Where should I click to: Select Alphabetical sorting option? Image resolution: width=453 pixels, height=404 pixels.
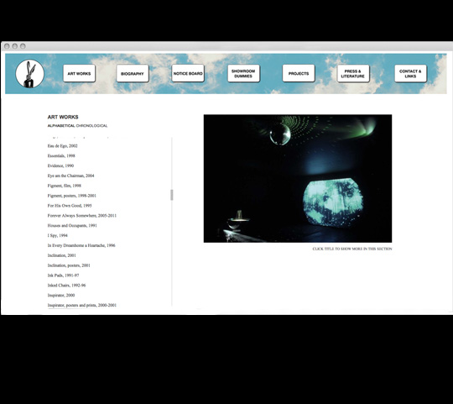(61, 126)
